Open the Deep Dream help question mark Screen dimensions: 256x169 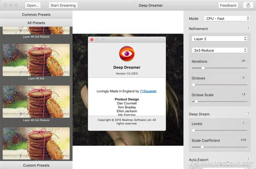coord(248,114)
